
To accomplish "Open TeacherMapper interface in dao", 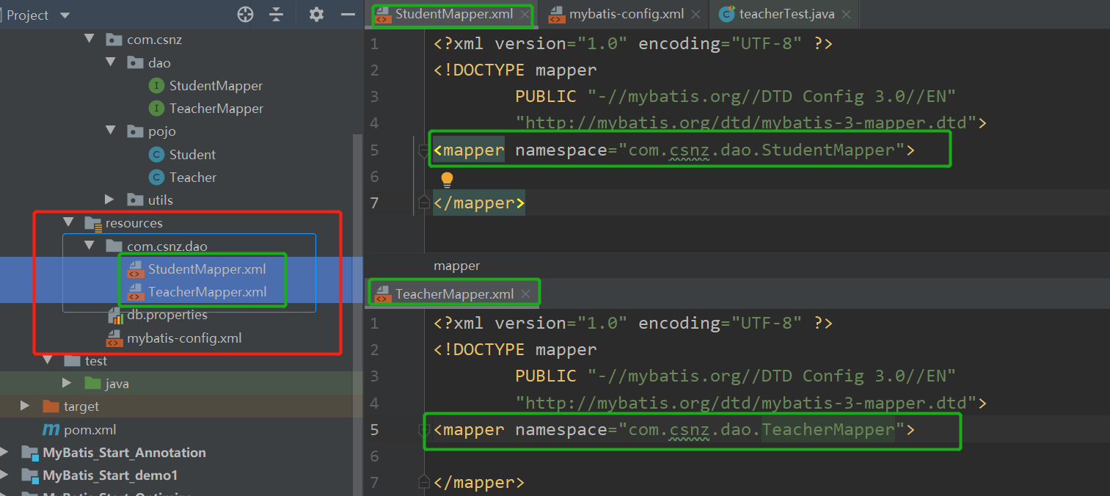I will coord(216,109).
